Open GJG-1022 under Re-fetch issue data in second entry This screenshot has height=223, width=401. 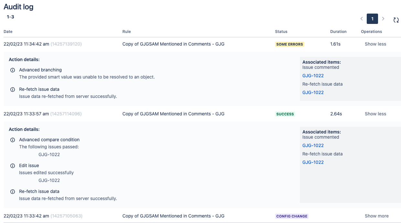313,162
